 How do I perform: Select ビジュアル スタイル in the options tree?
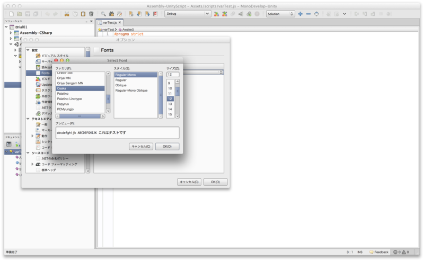click(x=55, y=56)
